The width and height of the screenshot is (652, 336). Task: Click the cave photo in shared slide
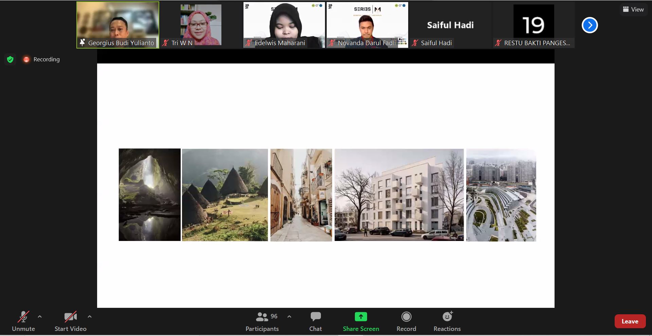(x=149, y=195)
